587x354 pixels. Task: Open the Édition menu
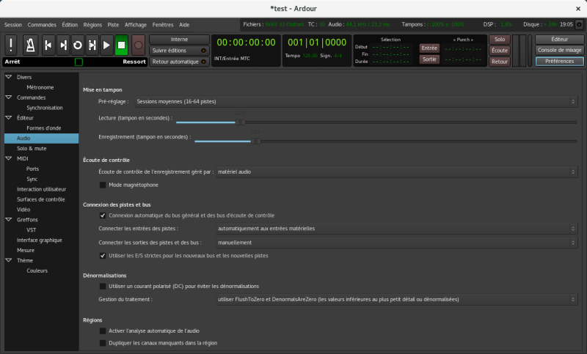pos(70,25)
